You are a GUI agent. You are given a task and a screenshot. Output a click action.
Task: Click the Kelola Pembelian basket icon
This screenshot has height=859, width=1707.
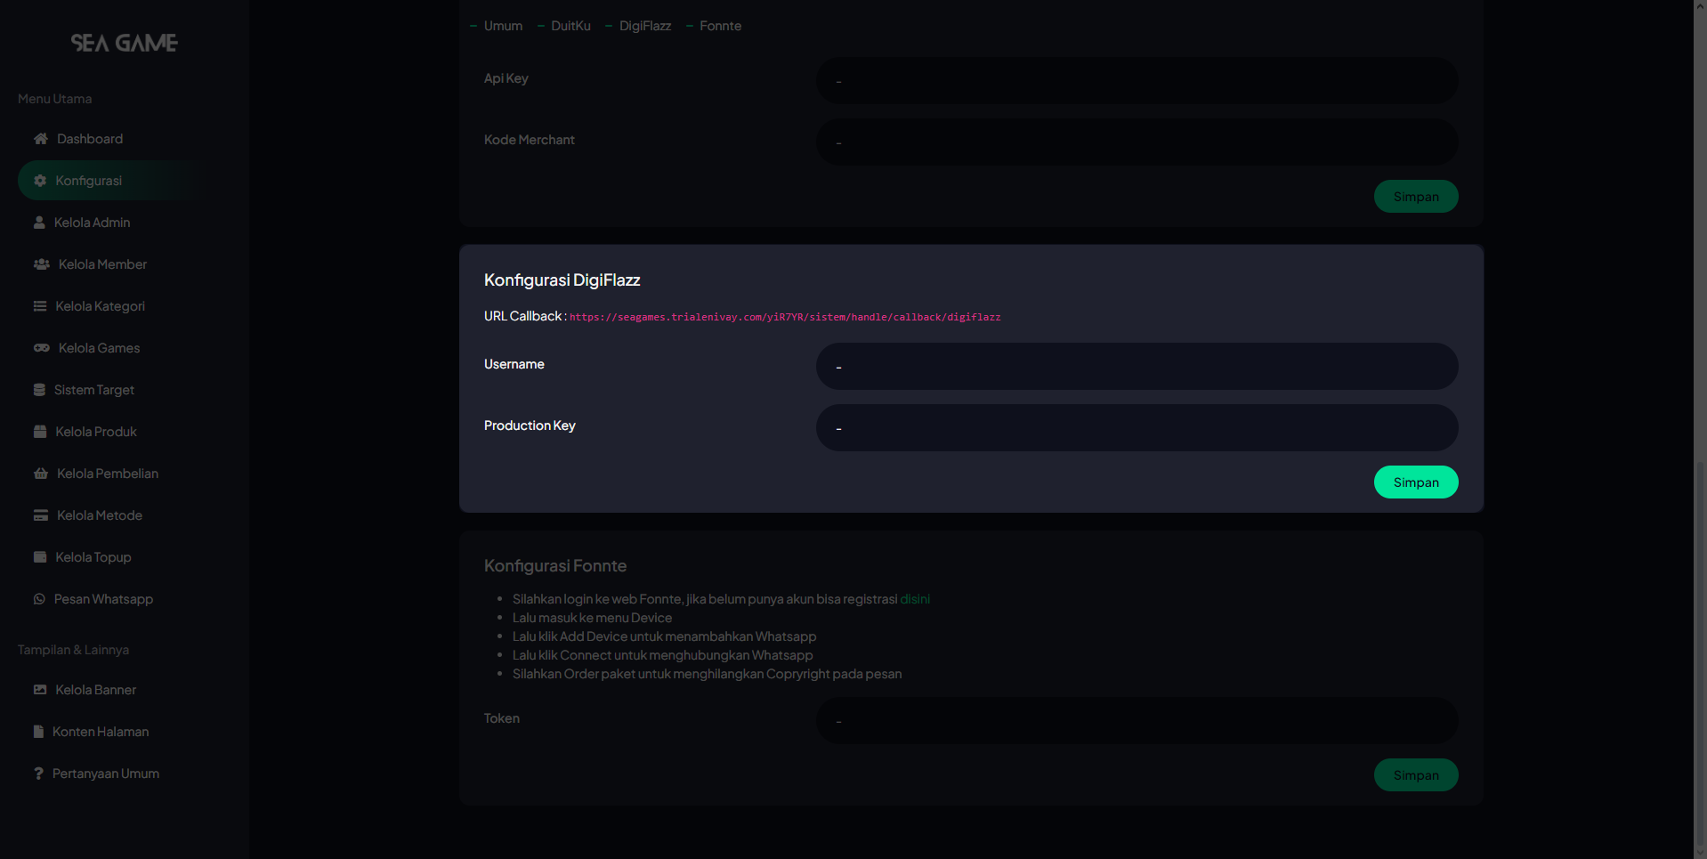tap(41, 474)
